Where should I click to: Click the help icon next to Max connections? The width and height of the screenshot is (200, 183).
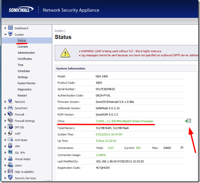(x=181, y=147)
